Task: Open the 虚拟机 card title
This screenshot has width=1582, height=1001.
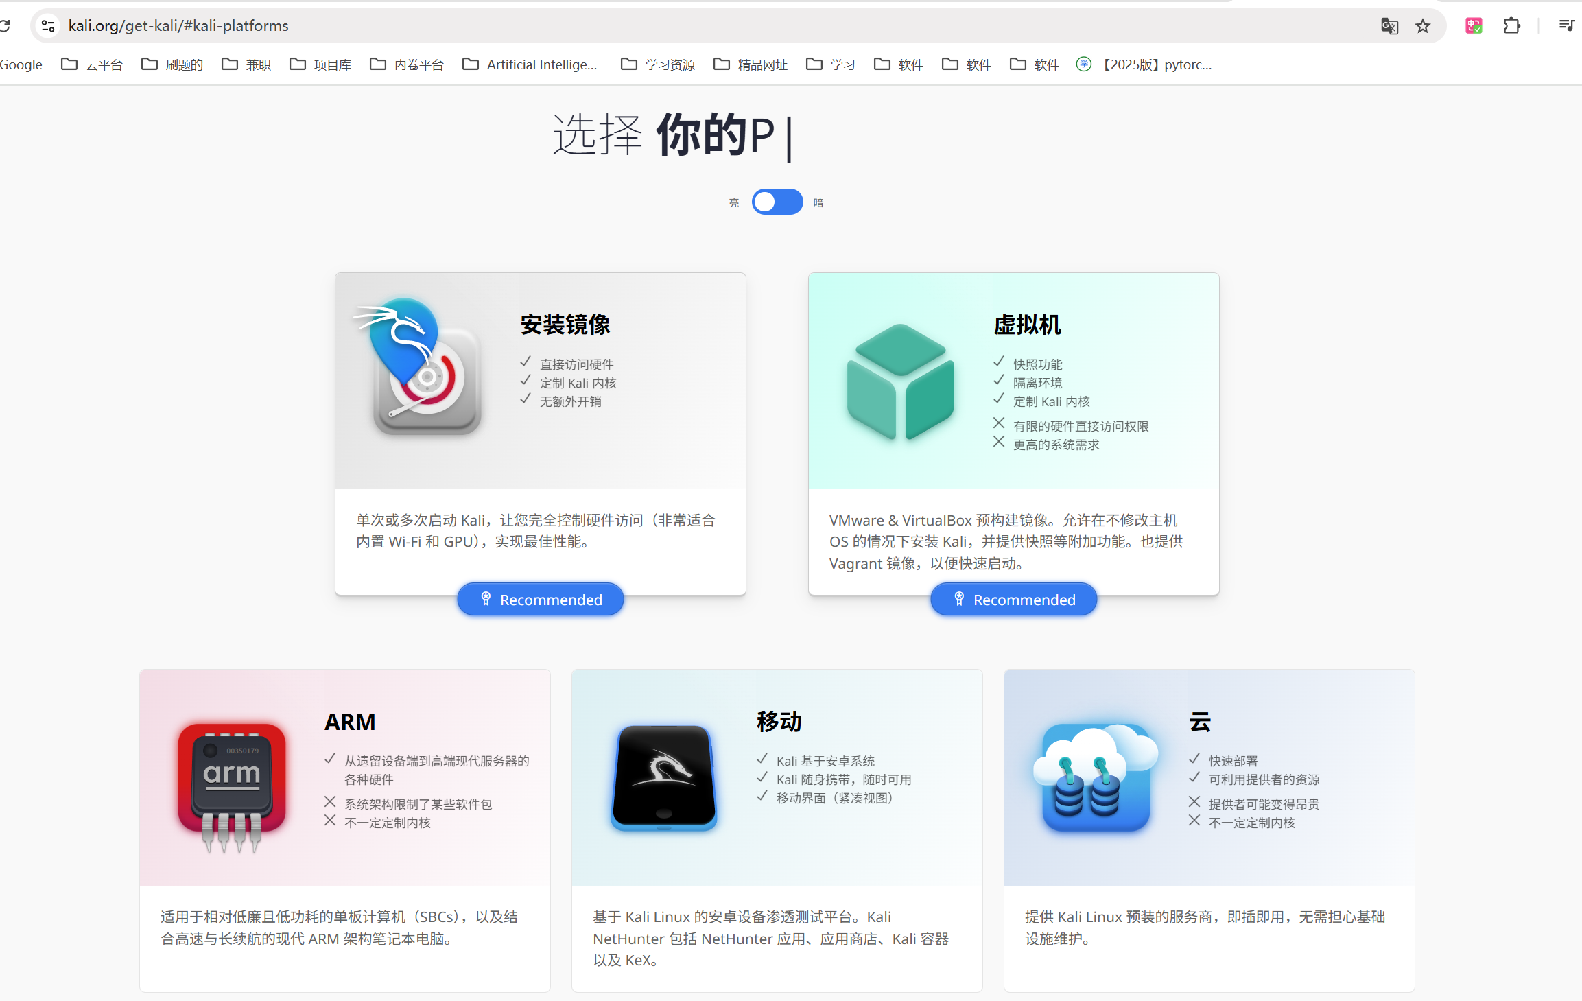Action: pos(1027,325)
